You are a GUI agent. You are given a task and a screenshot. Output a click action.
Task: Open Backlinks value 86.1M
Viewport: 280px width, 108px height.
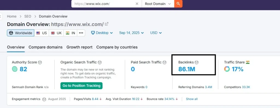point(187,69)
